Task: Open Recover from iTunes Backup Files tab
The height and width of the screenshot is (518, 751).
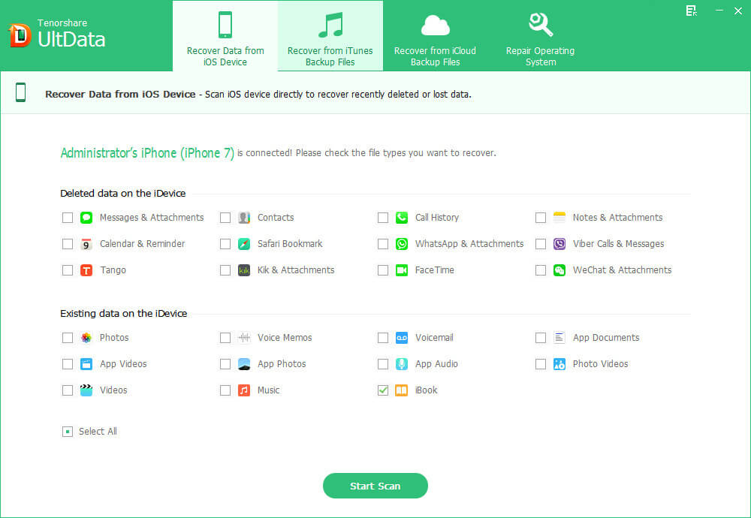Action: 330,36
